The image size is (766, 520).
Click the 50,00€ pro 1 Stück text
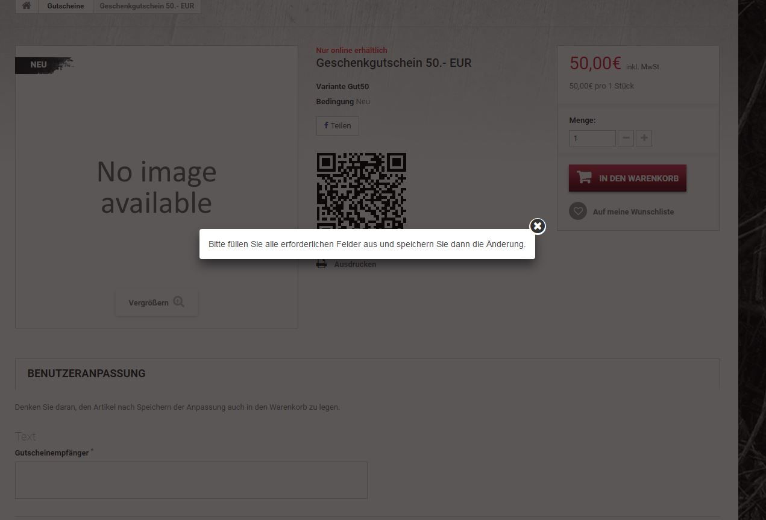(601, 86)
